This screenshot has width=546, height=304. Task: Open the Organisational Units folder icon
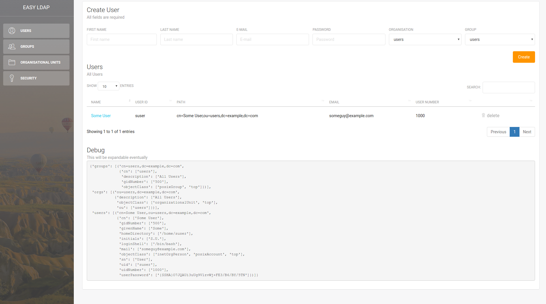click(12, 62)
